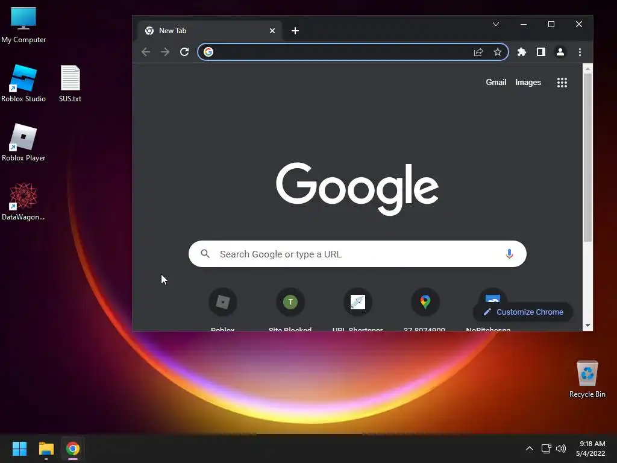Screen dimensions: 617x463
Task: Select the Recycle Bin icon
Action: click(587, 379)
